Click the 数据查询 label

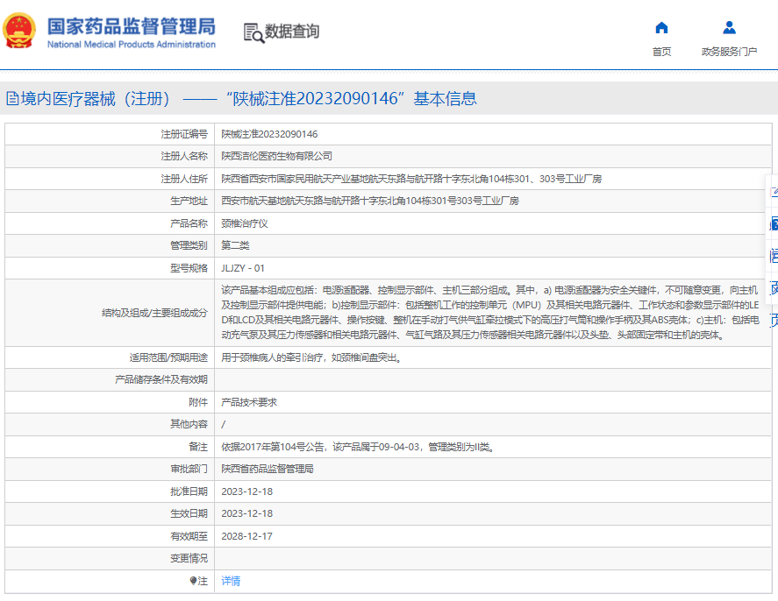[x=292, y=32]
